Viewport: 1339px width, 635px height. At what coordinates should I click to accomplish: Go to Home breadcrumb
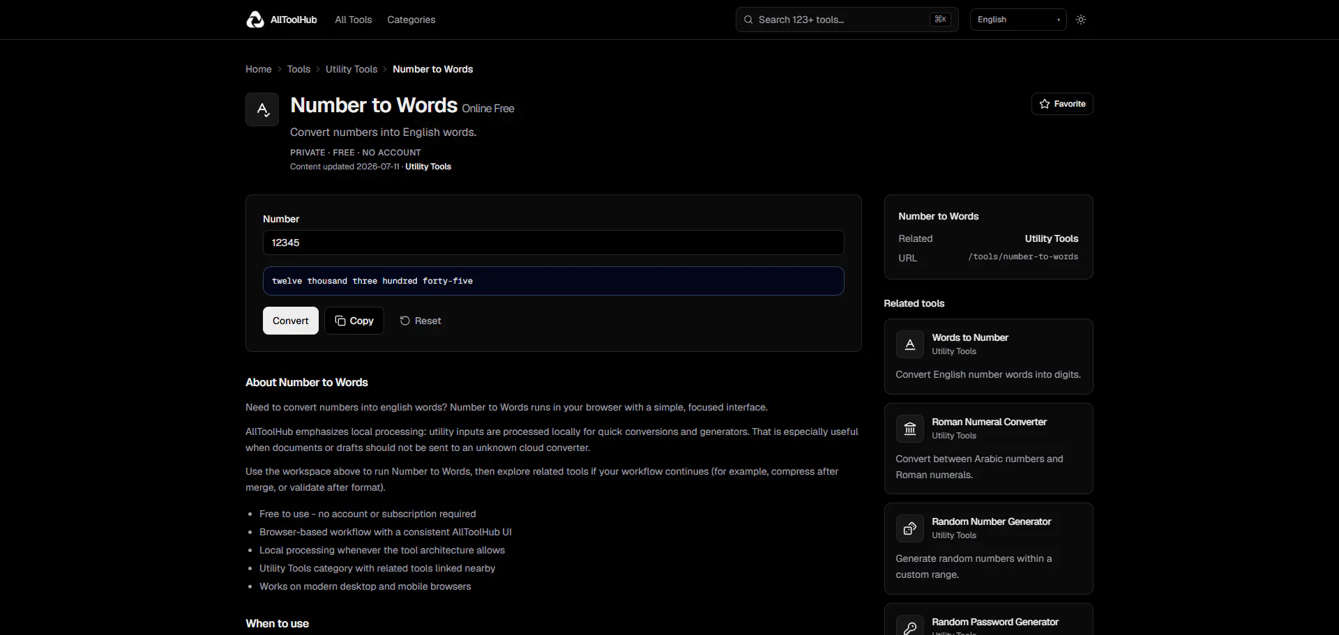259,69
